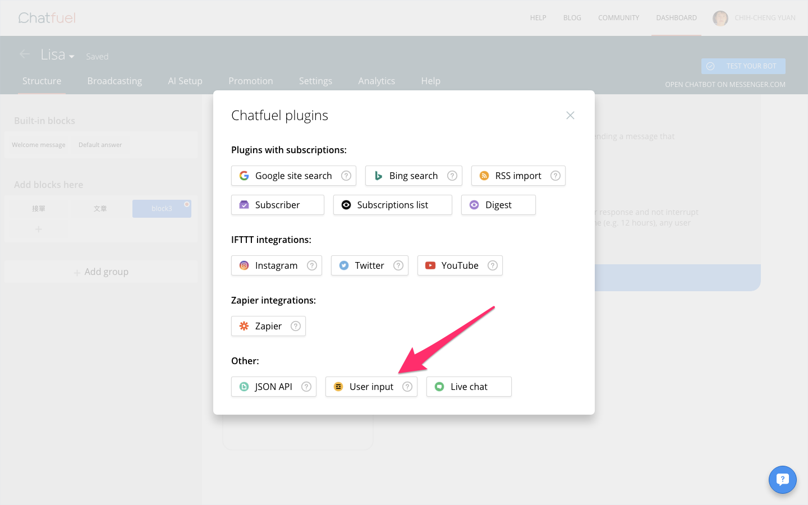Screen dimensions: 808x505
Task: Open the BLOG link
Action: coord(572,18)
